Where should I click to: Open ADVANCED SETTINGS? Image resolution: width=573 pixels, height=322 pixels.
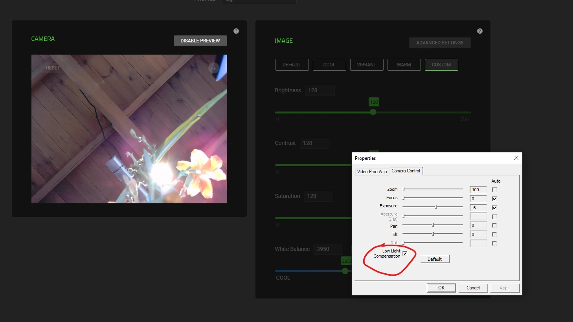tap(440, 43)
